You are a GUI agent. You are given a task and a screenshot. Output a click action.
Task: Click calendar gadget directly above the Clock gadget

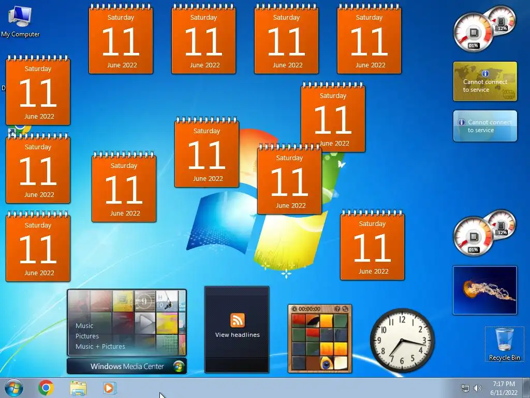coord(372,245)
